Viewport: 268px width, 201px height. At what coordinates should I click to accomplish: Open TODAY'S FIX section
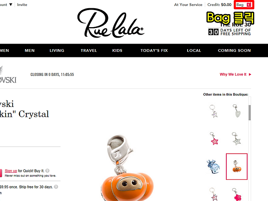click(x=154, y=50)
